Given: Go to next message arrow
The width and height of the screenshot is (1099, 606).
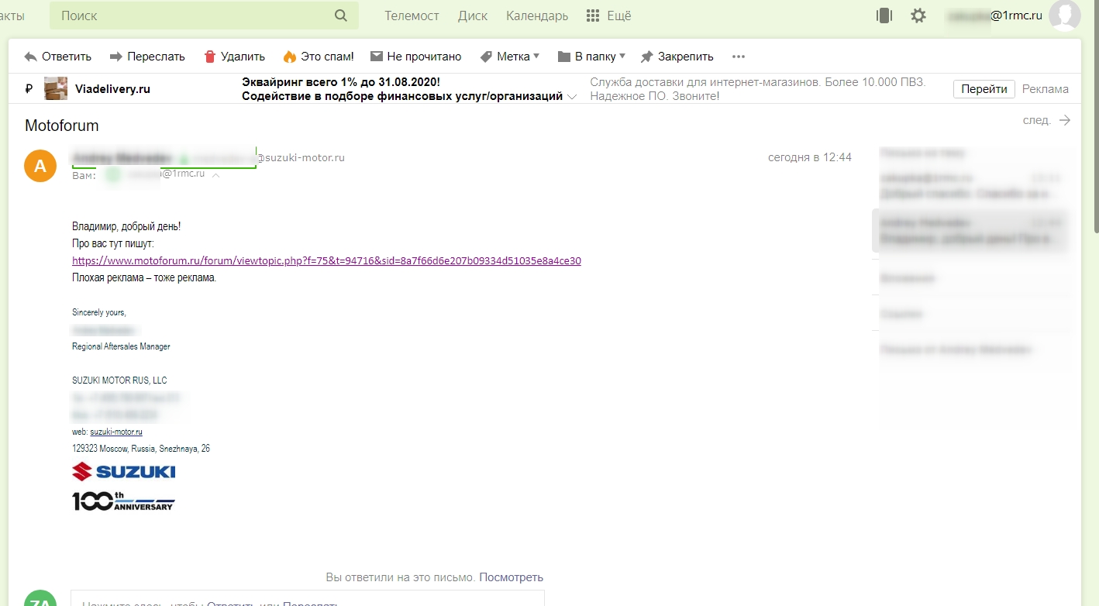Looking at the screenshot, I should 1064,120.
